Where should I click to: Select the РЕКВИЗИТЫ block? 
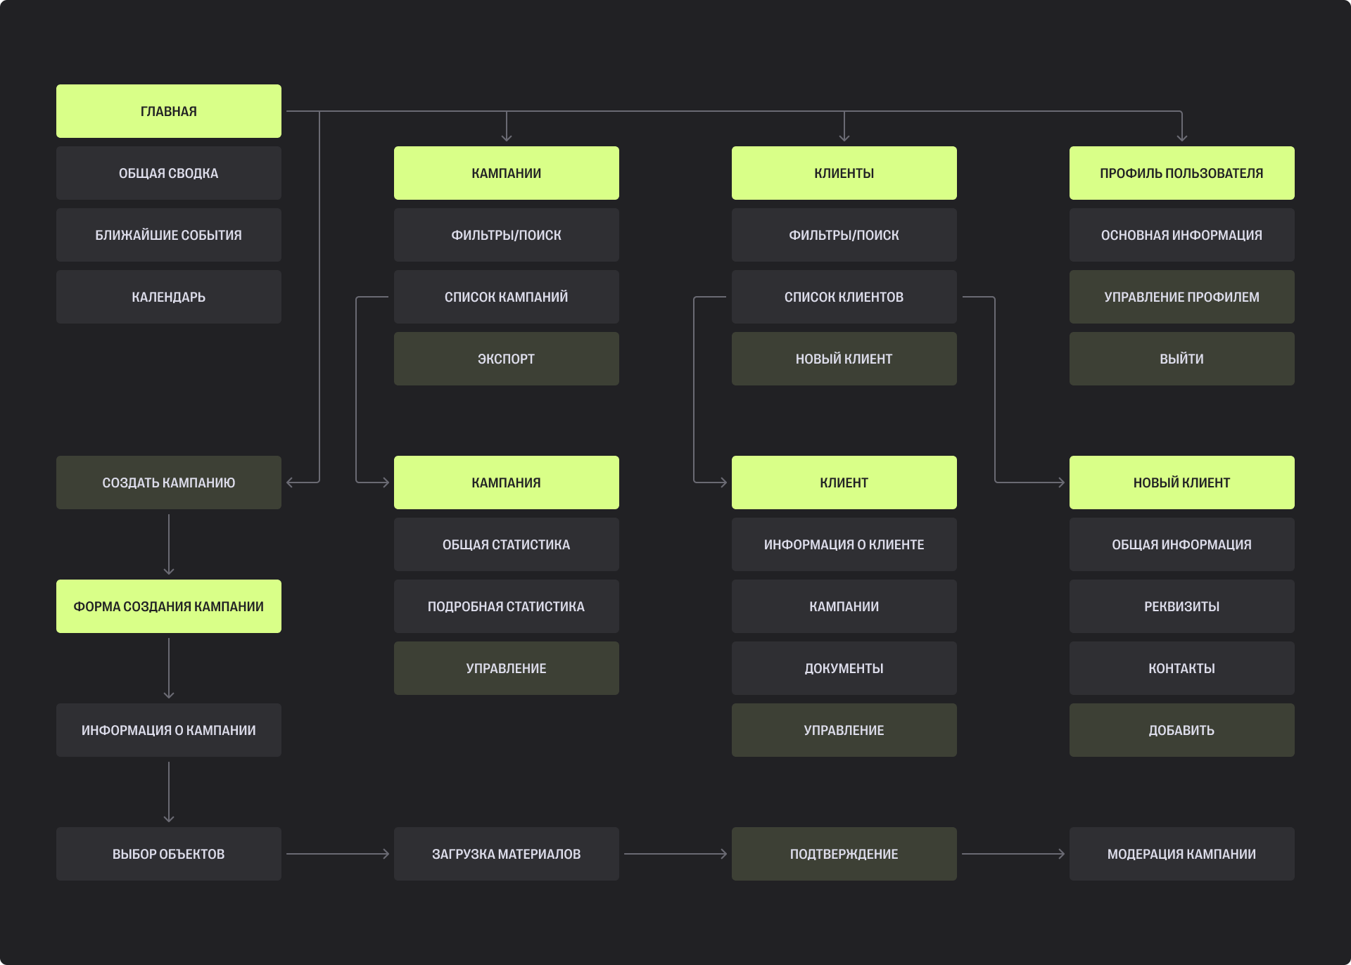[x=1182, y=606]
